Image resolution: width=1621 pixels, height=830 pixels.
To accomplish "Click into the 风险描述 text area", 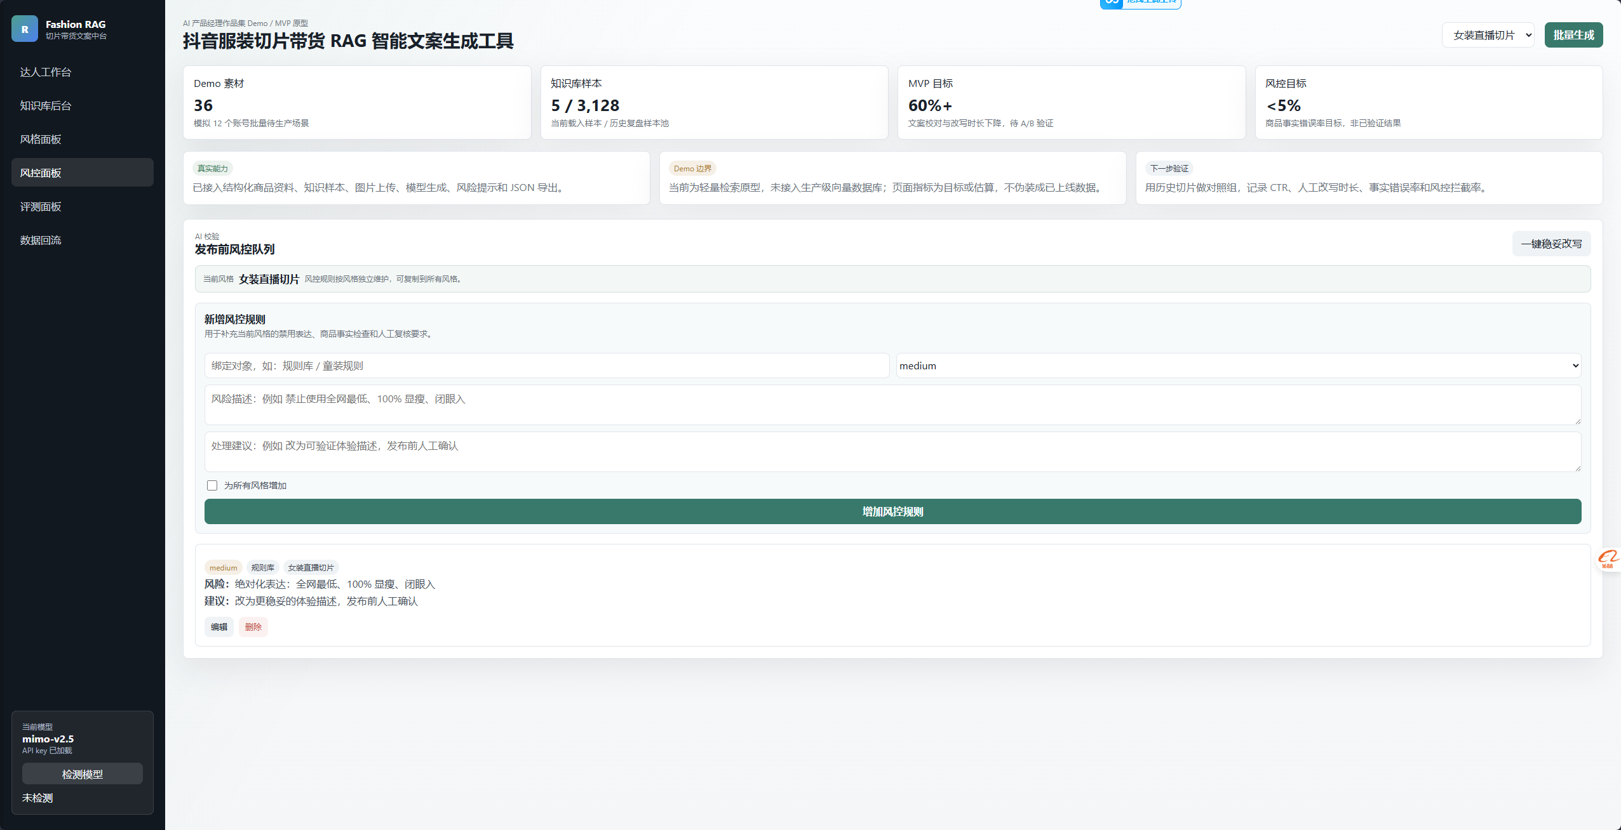I will [892, 405].
